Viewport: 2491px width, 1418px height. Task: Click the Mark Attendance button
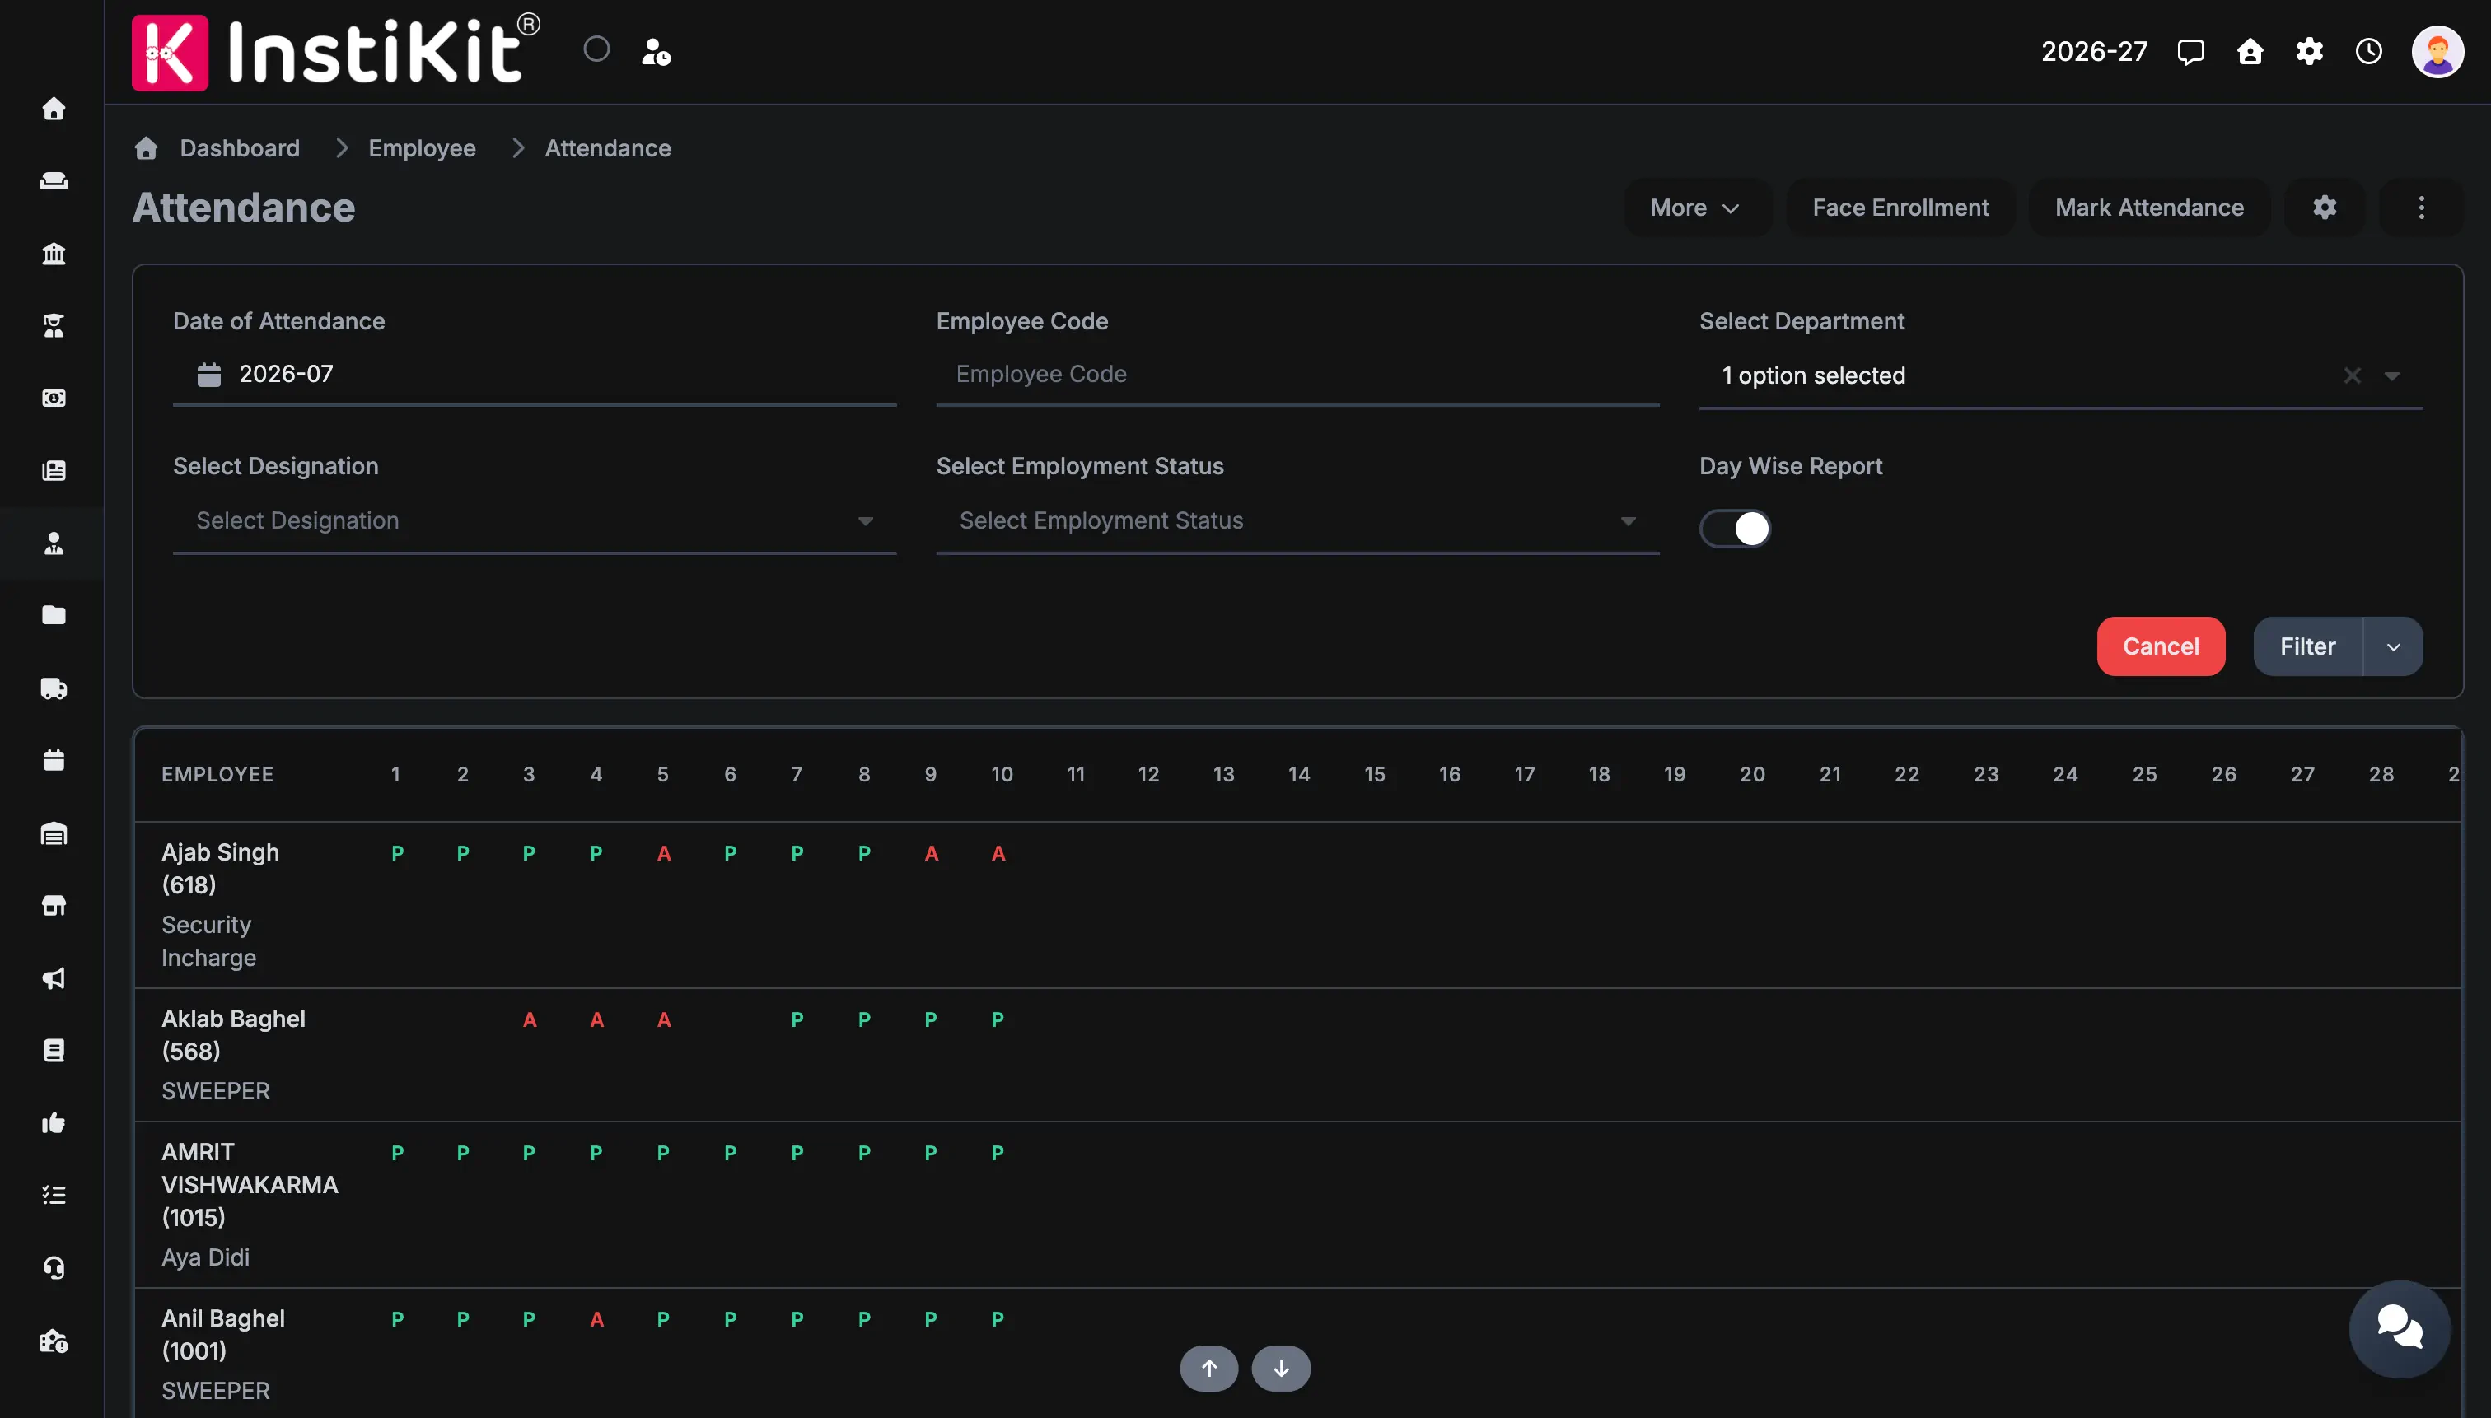[x=2149, y=208]
